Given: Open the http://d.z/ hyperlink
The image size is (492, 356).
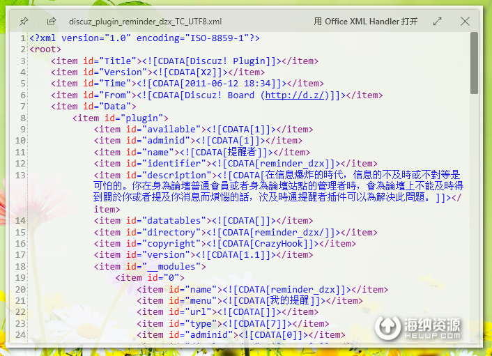Looking at the screenshot, I should [294, 95].
